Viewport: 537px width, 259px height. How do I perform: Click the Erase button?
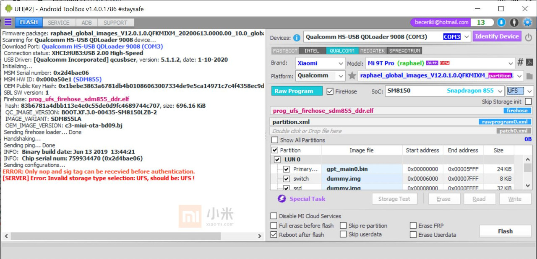pyautogui.click(x=443, y=199)
